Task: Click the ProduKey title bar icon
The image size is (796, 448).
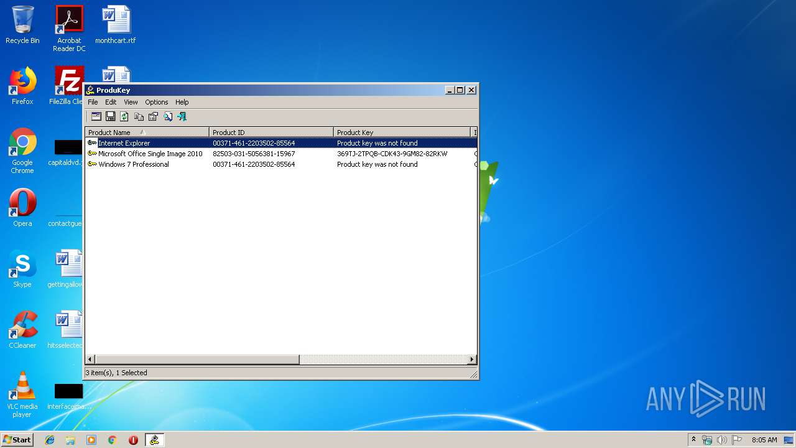Action: coord(91,90)
